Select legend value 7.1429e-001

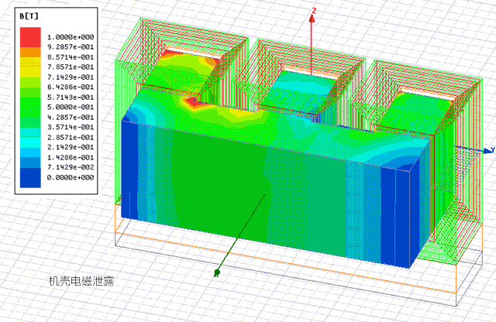click(71, 77)
